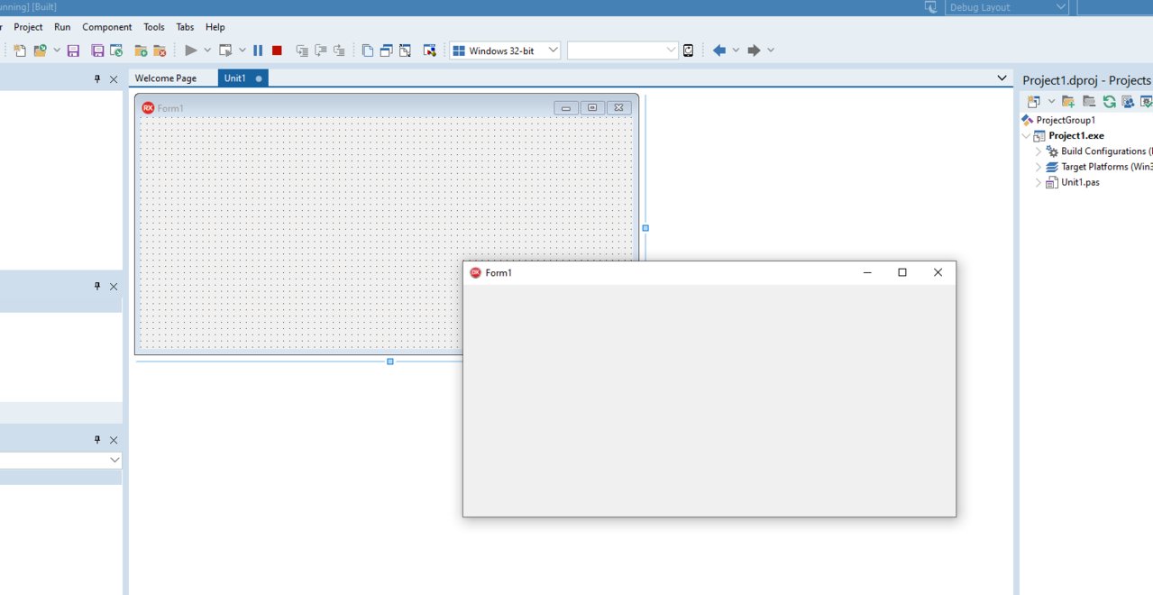This screenshot has width=1153, height=595.
Task: Navigate forward with the gray arrow
Action: [754, 50]
